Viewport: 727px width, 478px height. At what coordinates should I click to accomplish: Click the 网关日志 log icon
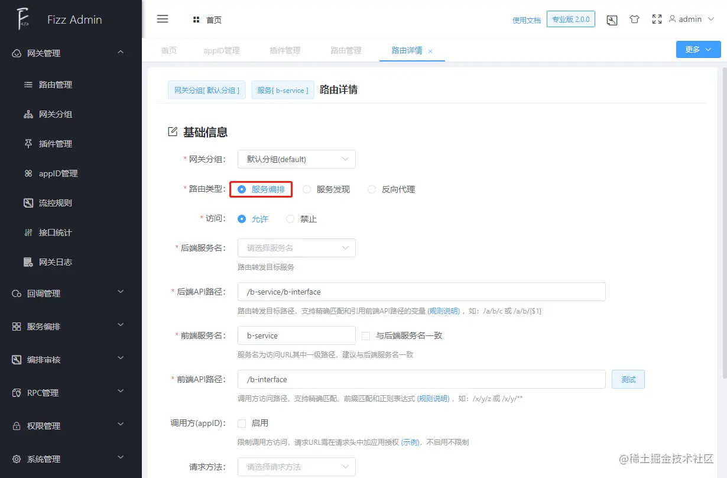(x=27, y=261)
